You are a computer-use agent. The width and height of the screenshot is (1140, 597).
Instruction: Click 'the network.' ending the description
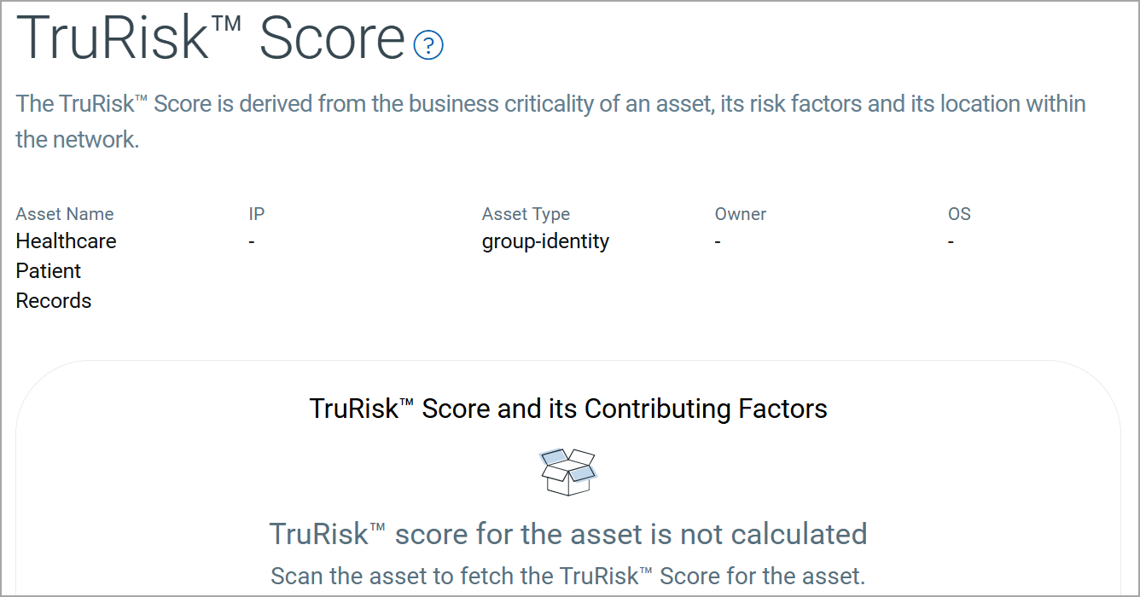77,140
